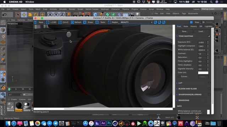Screen dimensions: 227x127
Task: Enable Region render in Corona VFB
Action: click(x=113, y=22)
